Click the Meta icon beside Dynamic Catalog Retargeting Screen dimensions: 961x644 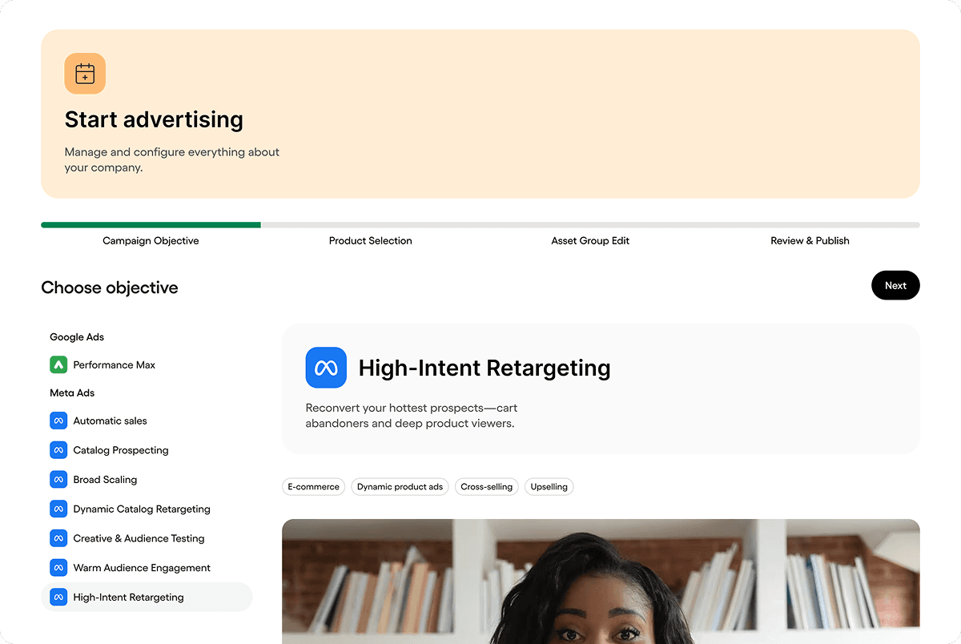[58, 509]
